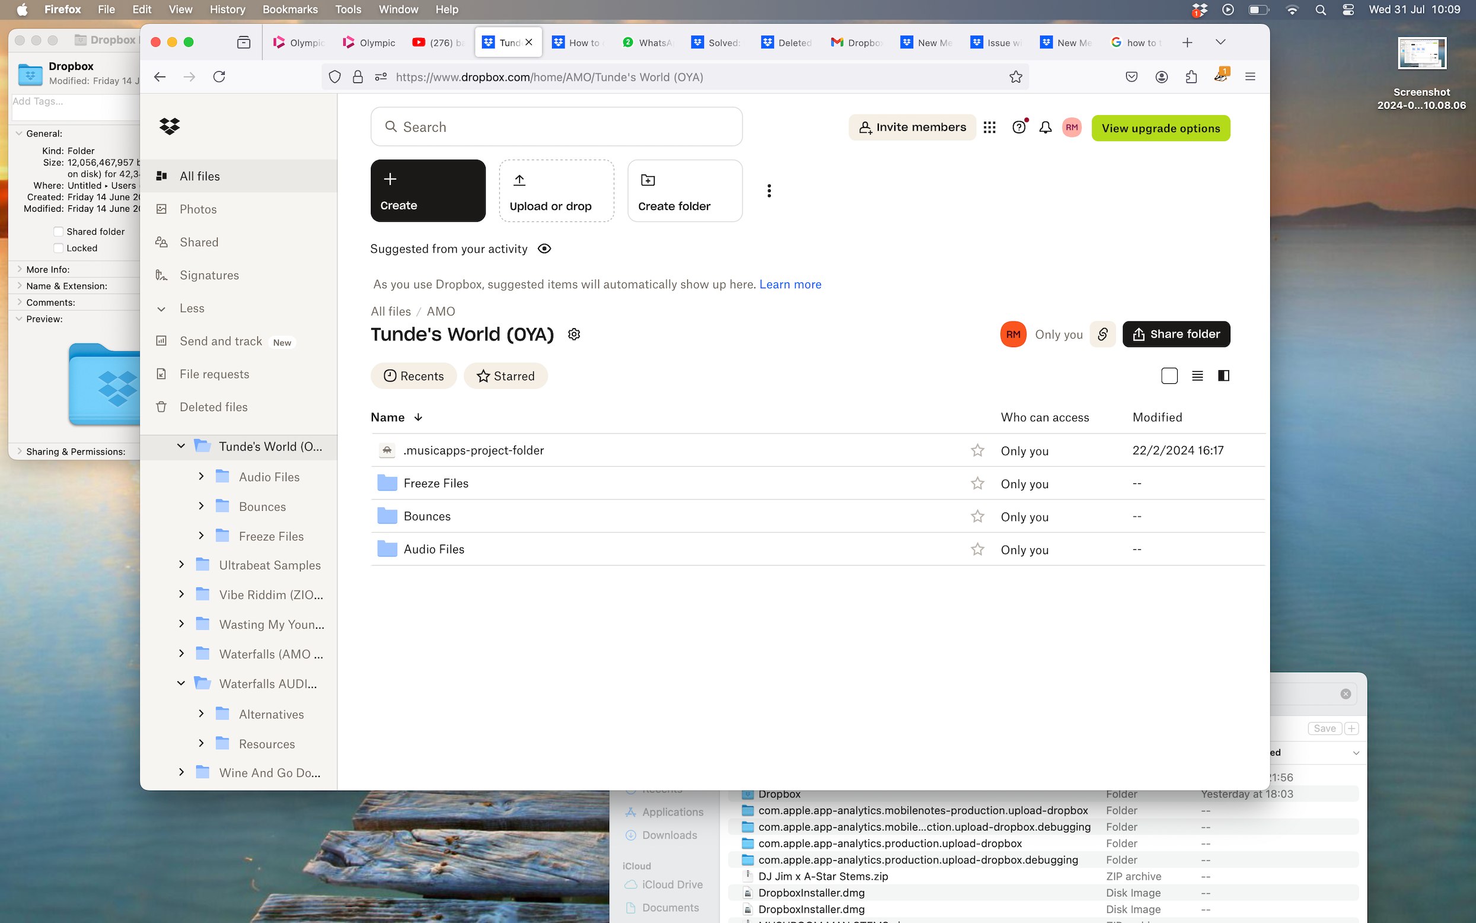This screenshot has height=923, width=1476.
Task: Reload the page in Firefox
Action: point(219,77)
